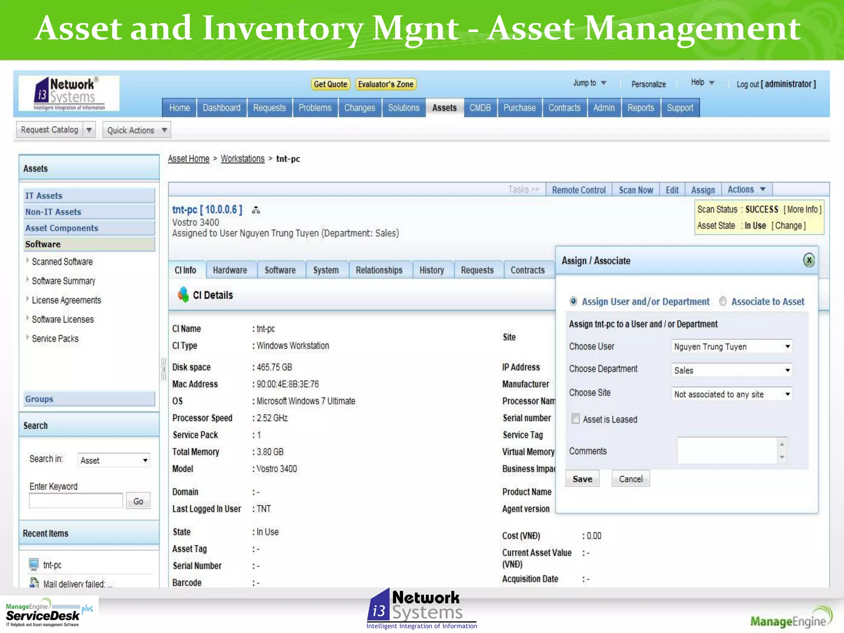Click the Mail delivery failed document icon
This screenshot has height=633, width=844.
pos(34,583)
